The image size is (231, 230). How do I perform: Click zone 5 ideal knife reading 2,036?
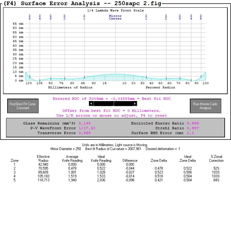tap(101, 180)
